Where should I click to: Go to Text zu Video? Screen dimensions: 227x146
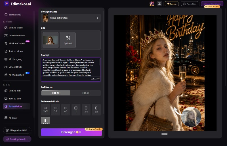(x=16, y=51)
